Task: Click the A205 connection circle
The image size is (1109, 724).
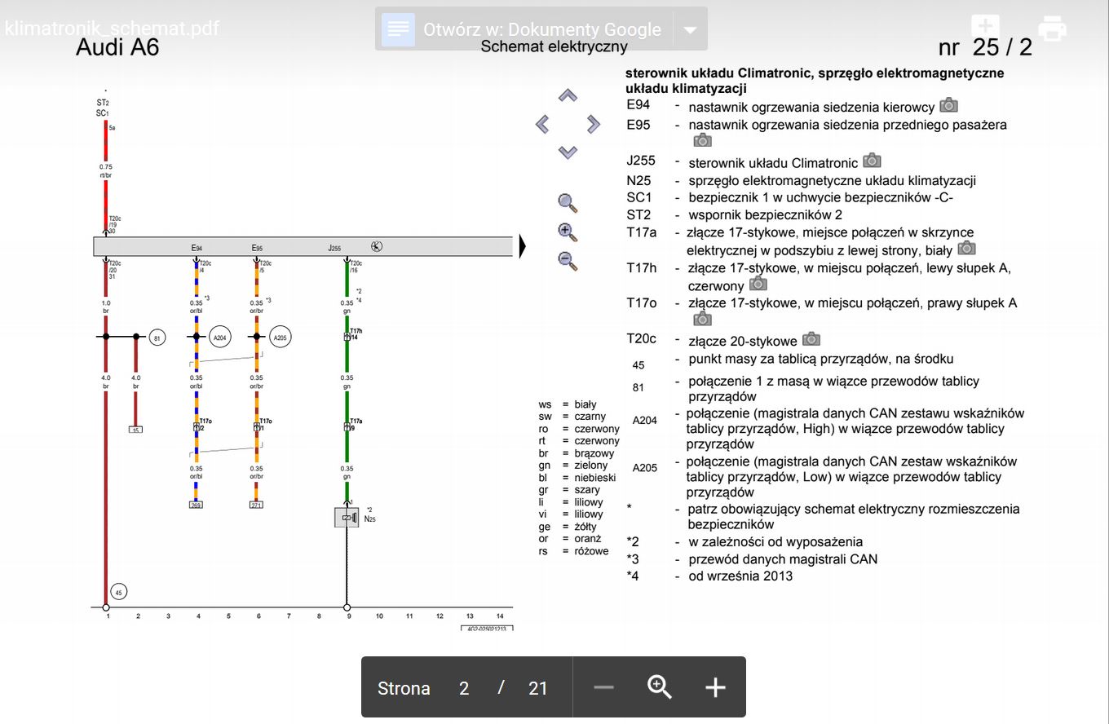Action: [281, 336]
